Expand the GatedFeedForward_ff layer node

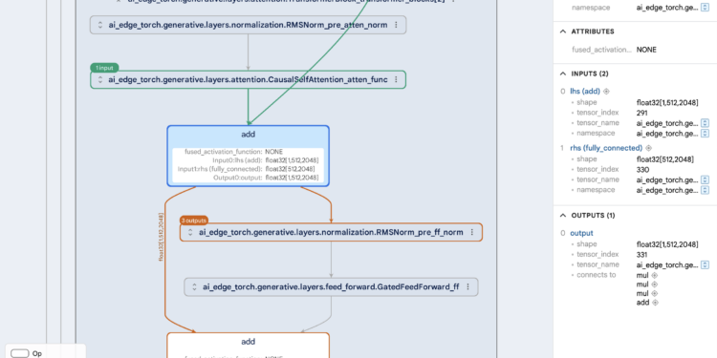tap(194, 287)
